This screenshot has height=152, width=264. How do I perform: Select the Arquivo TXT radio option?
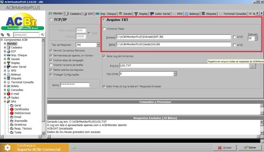point(104,20)
